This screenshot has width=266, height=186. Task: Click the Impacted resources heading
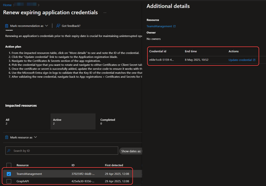(x=21, y=105)
